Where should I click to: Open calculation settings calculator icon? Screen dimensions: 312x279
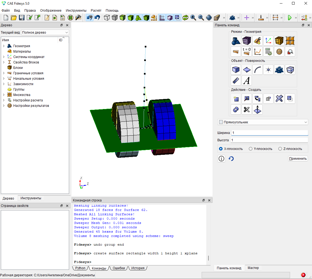click(x=268, y=52)
